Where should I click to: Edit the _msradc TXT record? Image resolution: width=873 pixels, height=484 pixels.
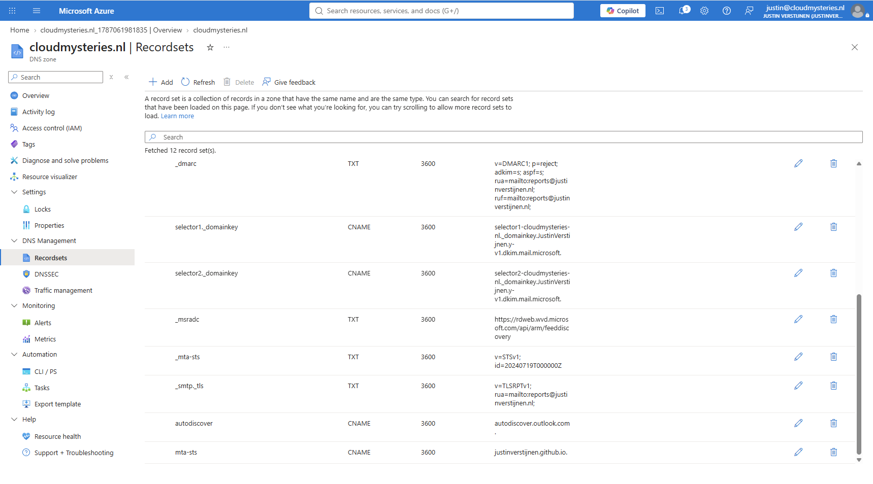[798, 319]
